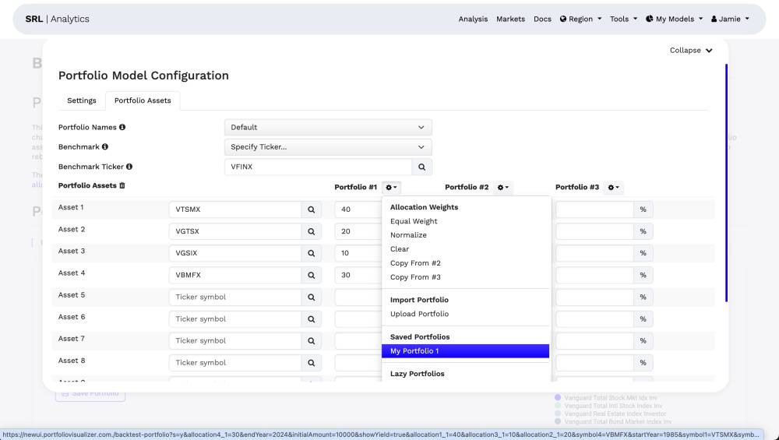Click the search icon for VGSIX asset
779x440 pixels.
311,253
